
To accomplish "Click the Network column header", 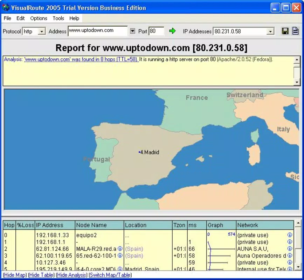I will pyautogui.click(x=265, y=225).
